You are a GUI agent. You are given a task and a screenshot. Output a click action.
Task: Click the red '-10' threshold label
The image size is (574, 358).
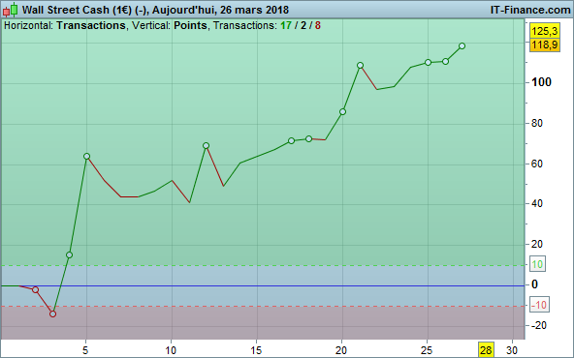click(x=539, y=305)
